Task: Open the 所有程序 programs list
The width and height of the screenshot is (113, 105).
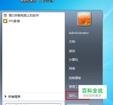Action: click(14, 97)
